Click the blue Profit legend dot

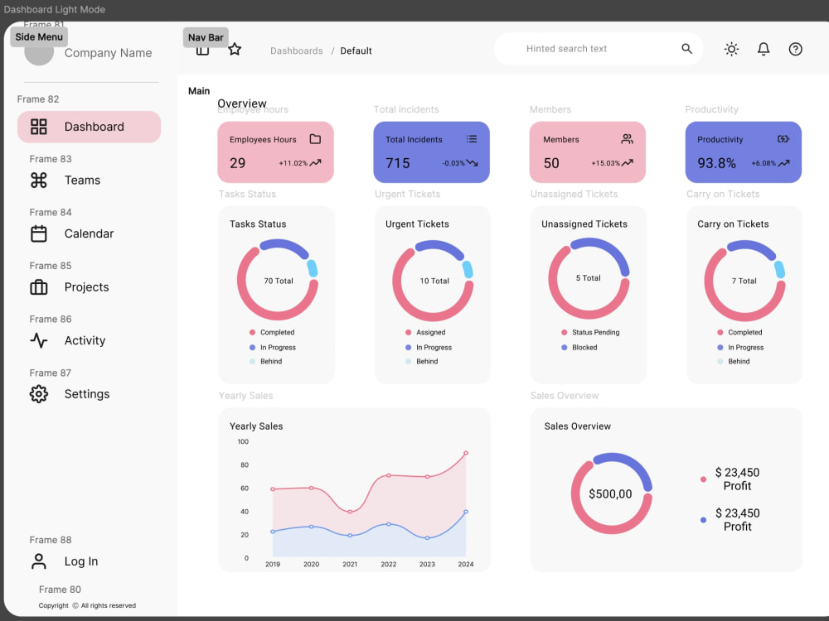703,520
